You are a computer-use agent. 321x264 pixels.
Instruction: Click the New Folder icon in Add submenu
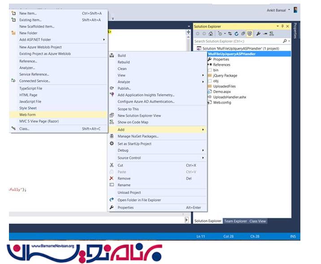[x=13, y=33]
